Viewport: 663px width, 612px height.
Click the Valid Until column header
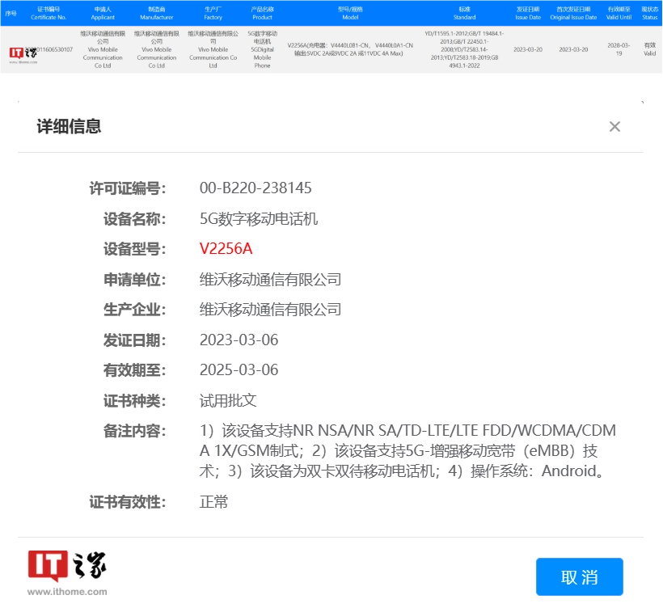pyautogui.click(x=619, y=13)
